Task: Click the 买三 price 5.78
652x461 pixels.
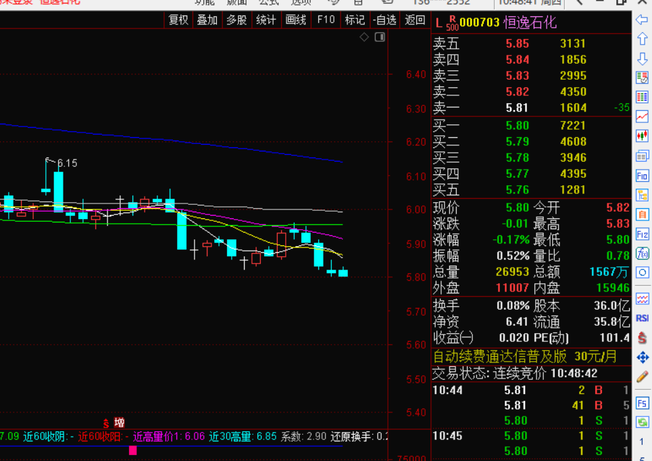Action: click(518, 157)
